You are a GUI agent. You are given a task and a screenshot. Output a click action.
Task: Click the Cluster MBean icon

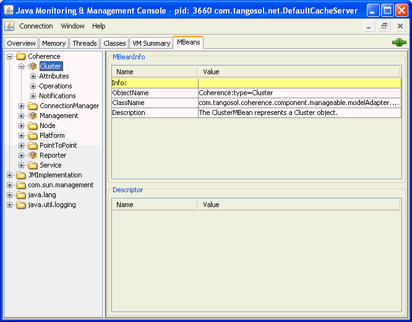click(x=33, y=66)
